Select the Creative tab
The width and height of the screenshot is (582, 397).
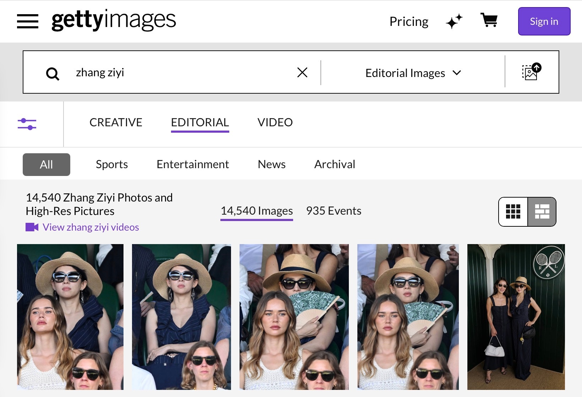pyautogui.click(x=116, y=122)
